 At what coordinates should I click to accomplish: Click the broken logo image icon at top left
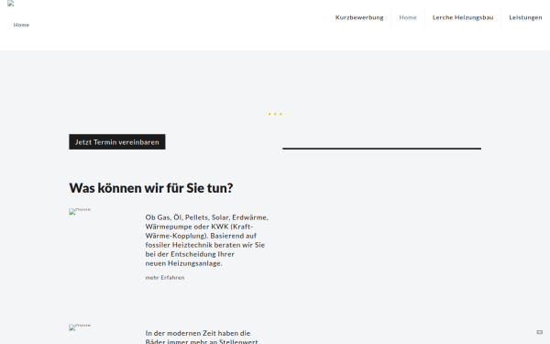(x=10, y=4)
